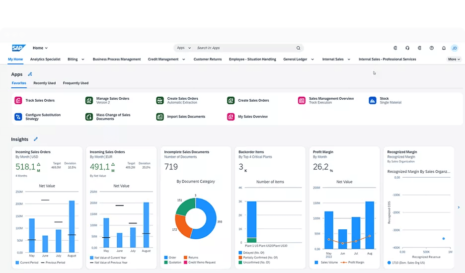Expand the More navigation menu
Screen dimensions: 465x273
454,59
